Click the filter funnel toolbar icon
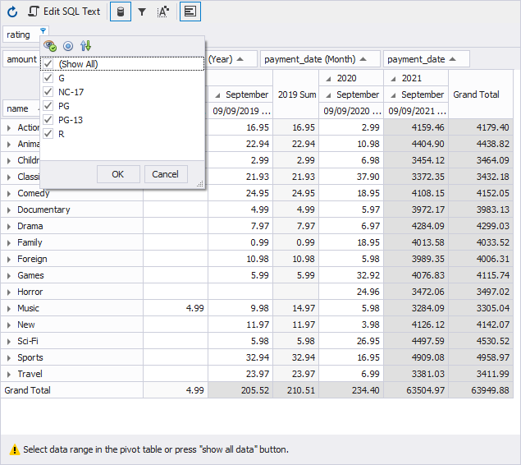This screenshot has height=465, width=521. 141,12
